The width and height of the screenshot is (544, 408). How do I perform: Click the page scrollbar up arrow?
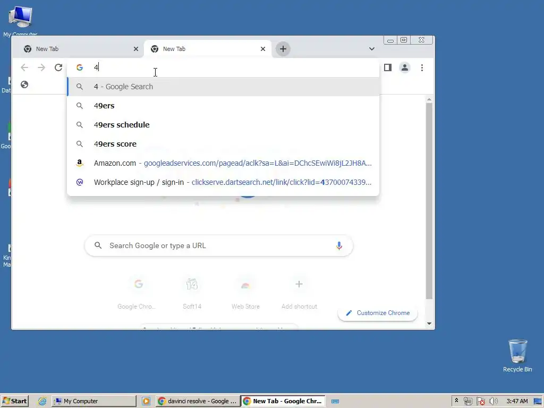tap(429, 99)
